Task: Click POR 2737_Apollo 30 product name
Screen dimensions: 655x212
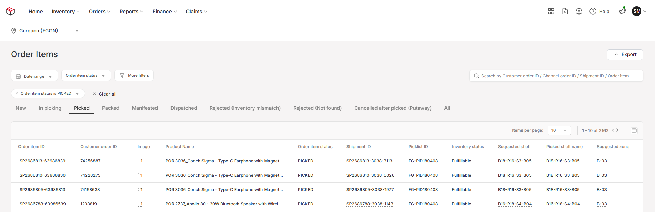Action: point(224,204)
